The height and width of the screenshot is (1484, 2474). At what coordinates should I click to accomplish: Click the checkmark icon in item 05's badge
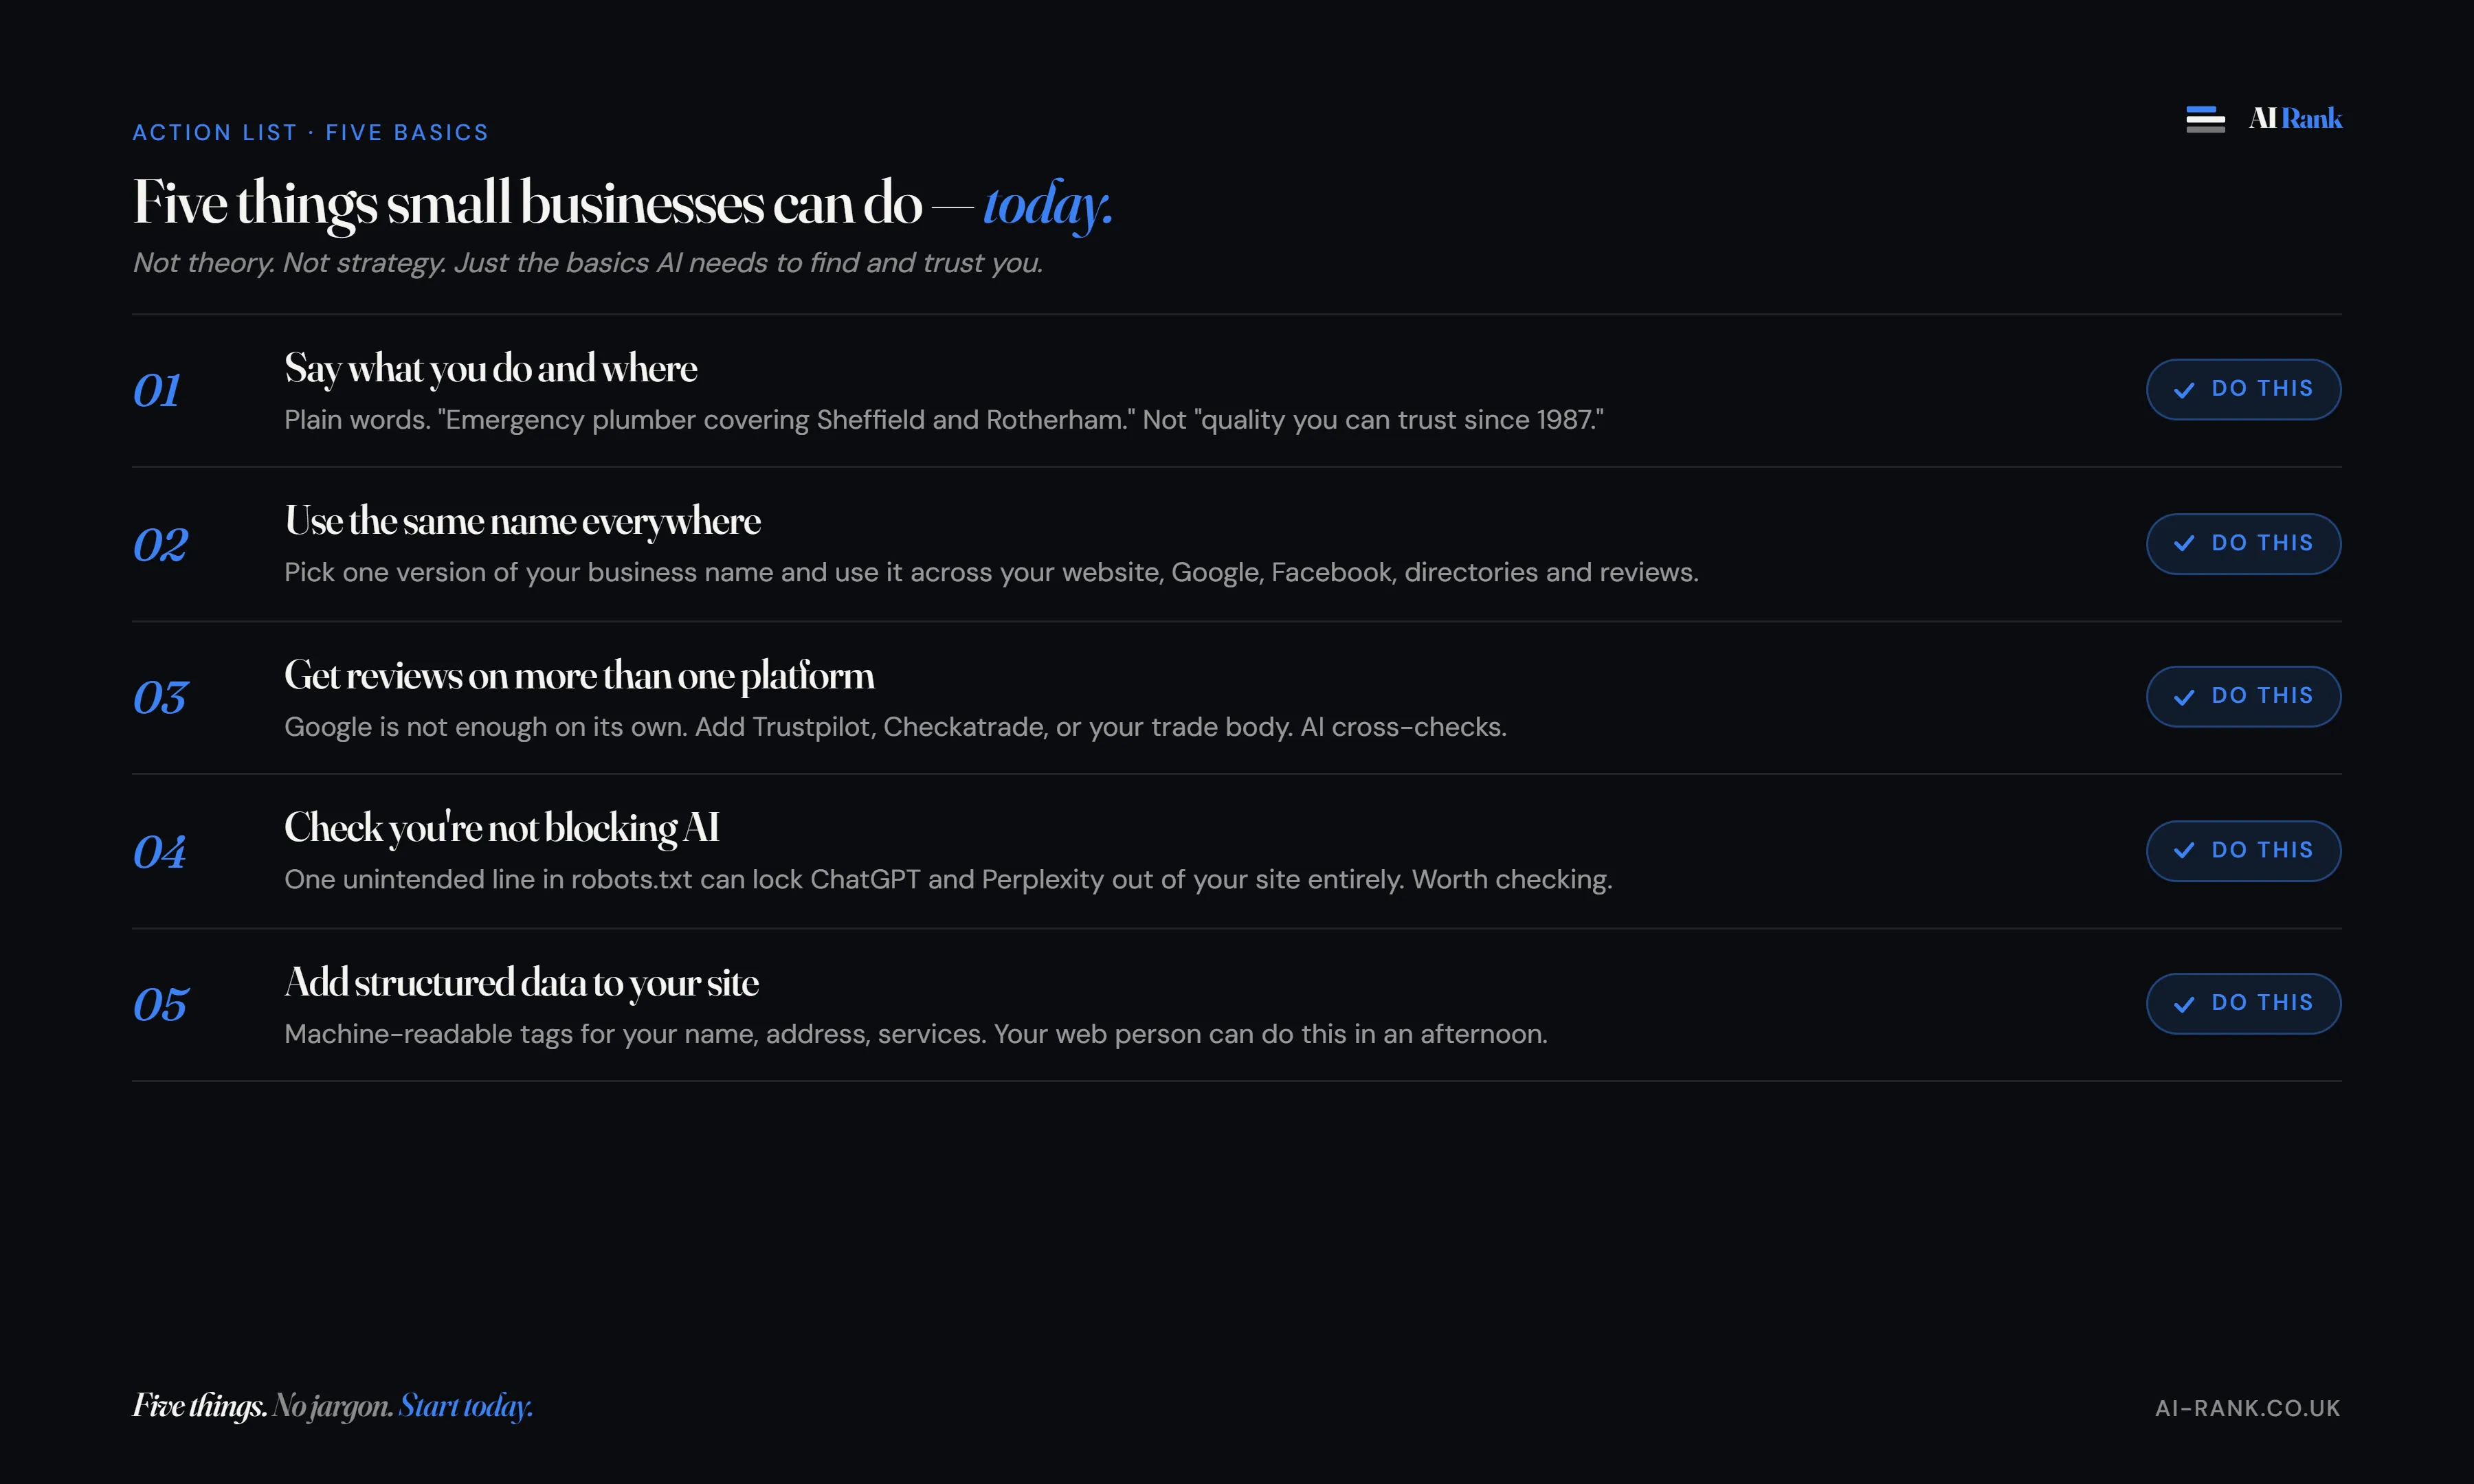[2184, 1003]
